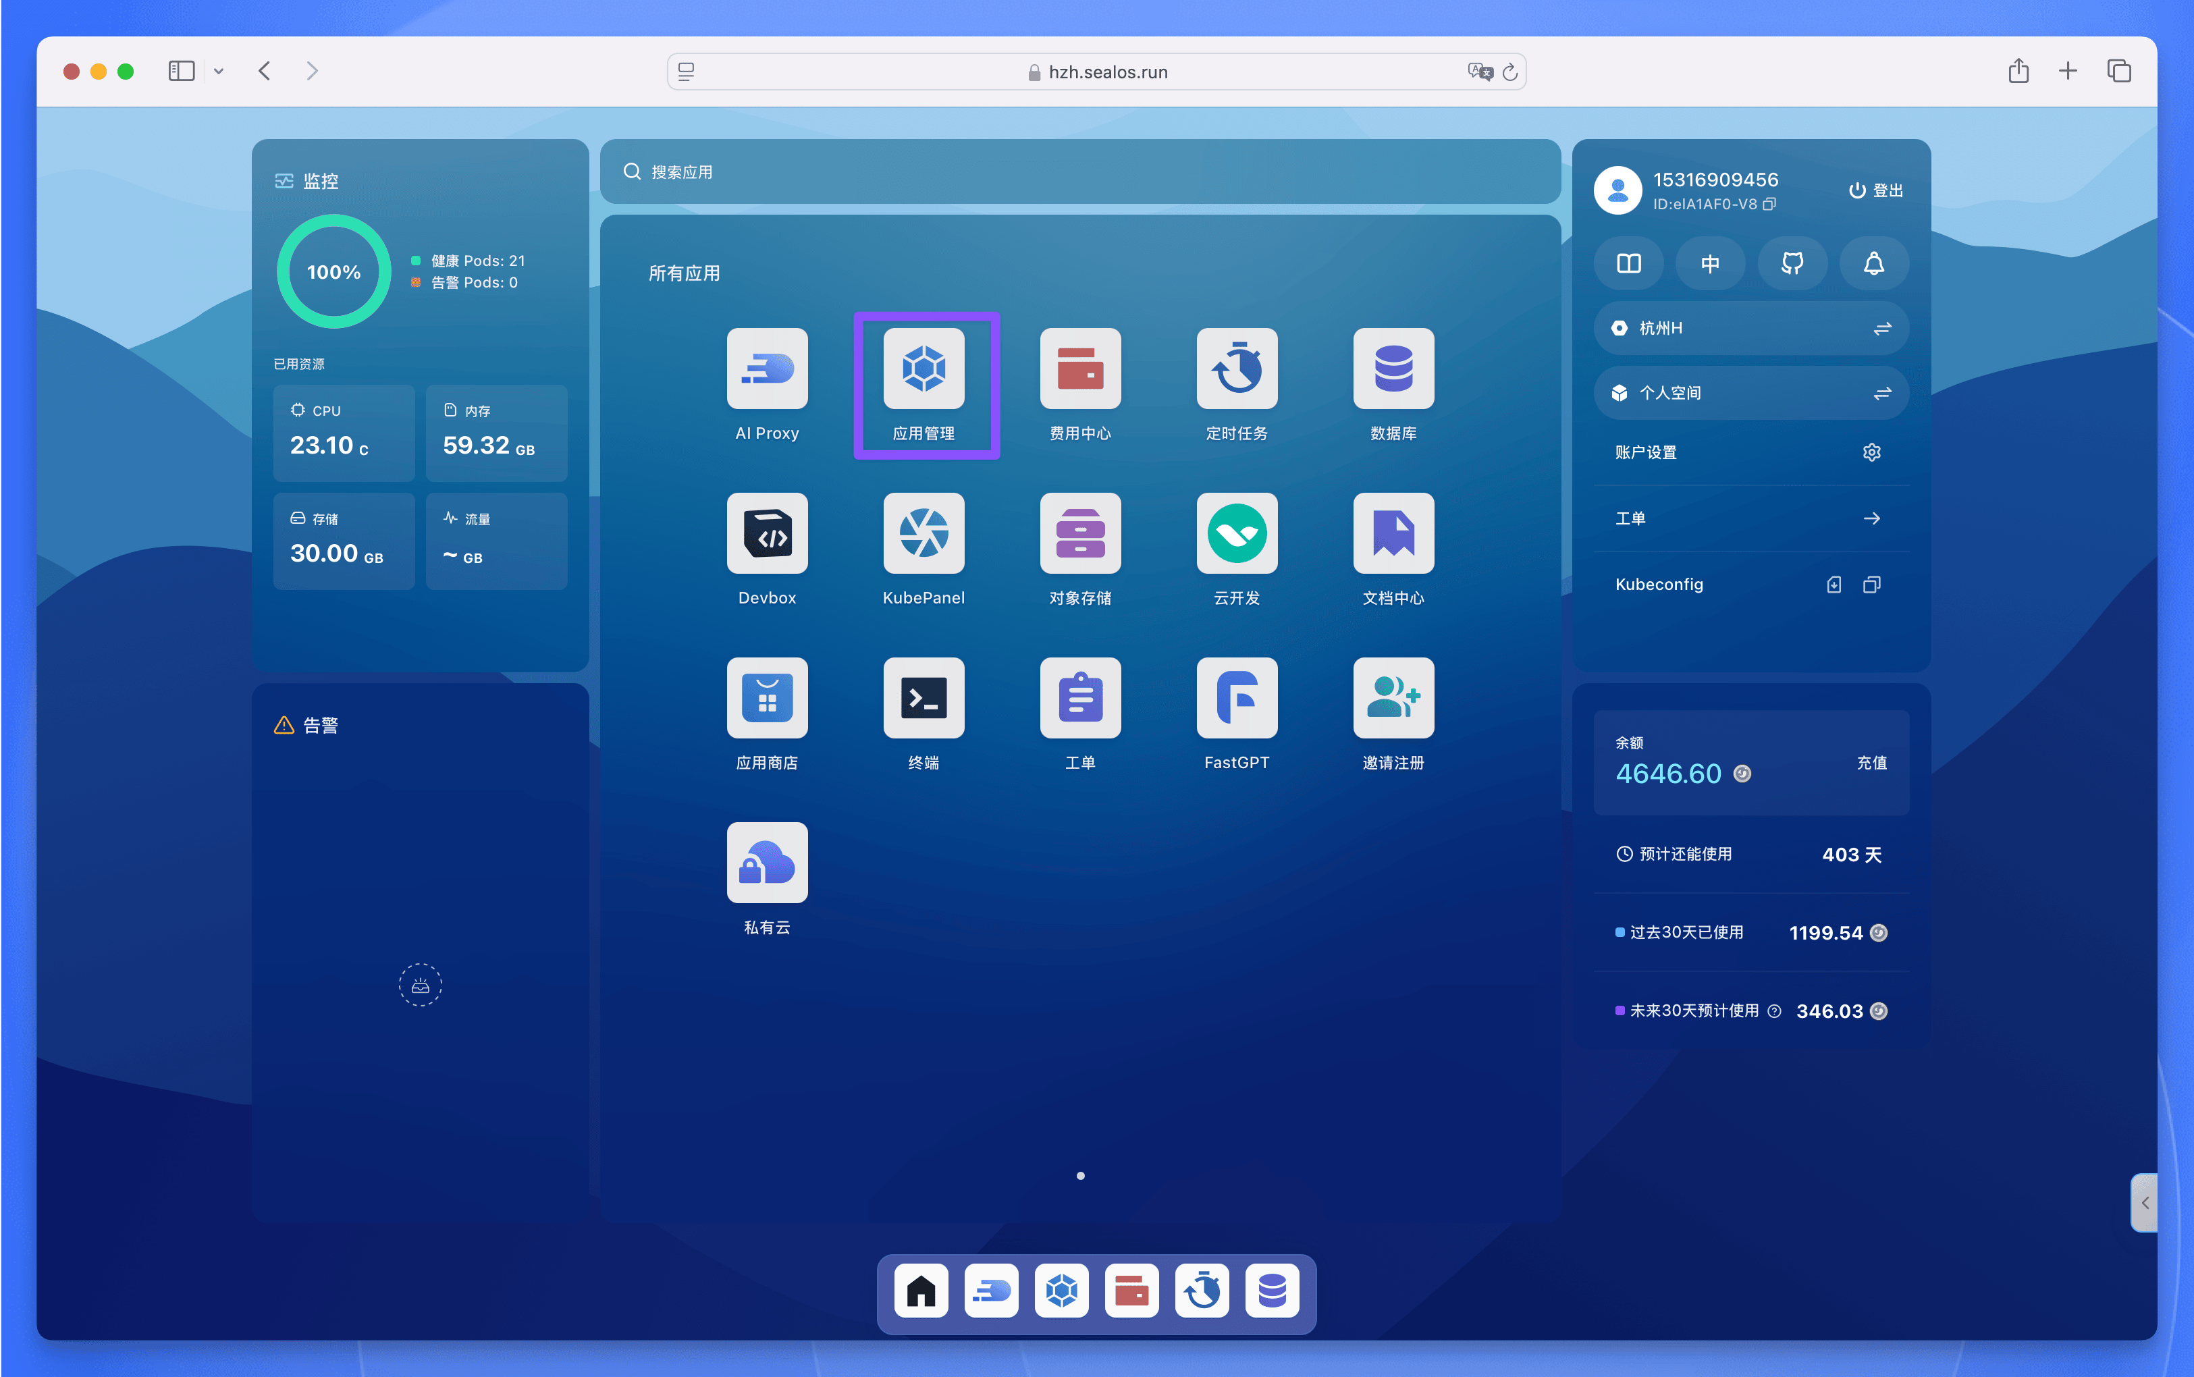The image size is (2194, 1377).
Task: Click inside the 搜索应用 search field
Action: coord(1002,172)
